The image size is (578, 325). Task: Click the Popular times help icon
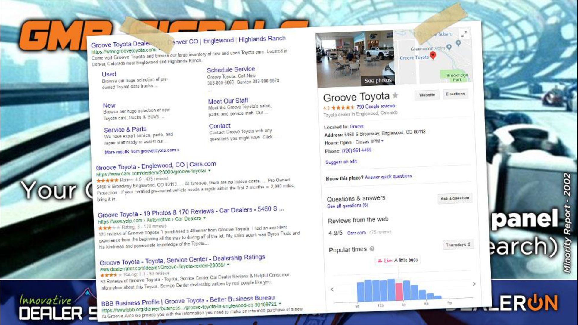click(372, 249)
